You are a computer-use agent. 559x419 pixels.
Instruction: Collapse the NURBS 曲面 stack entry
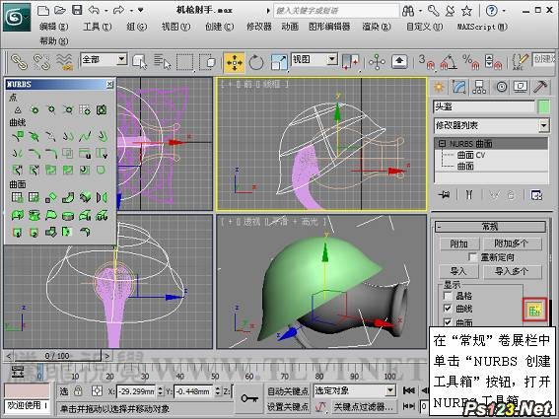pyautogui.click(x=442, y=144)
